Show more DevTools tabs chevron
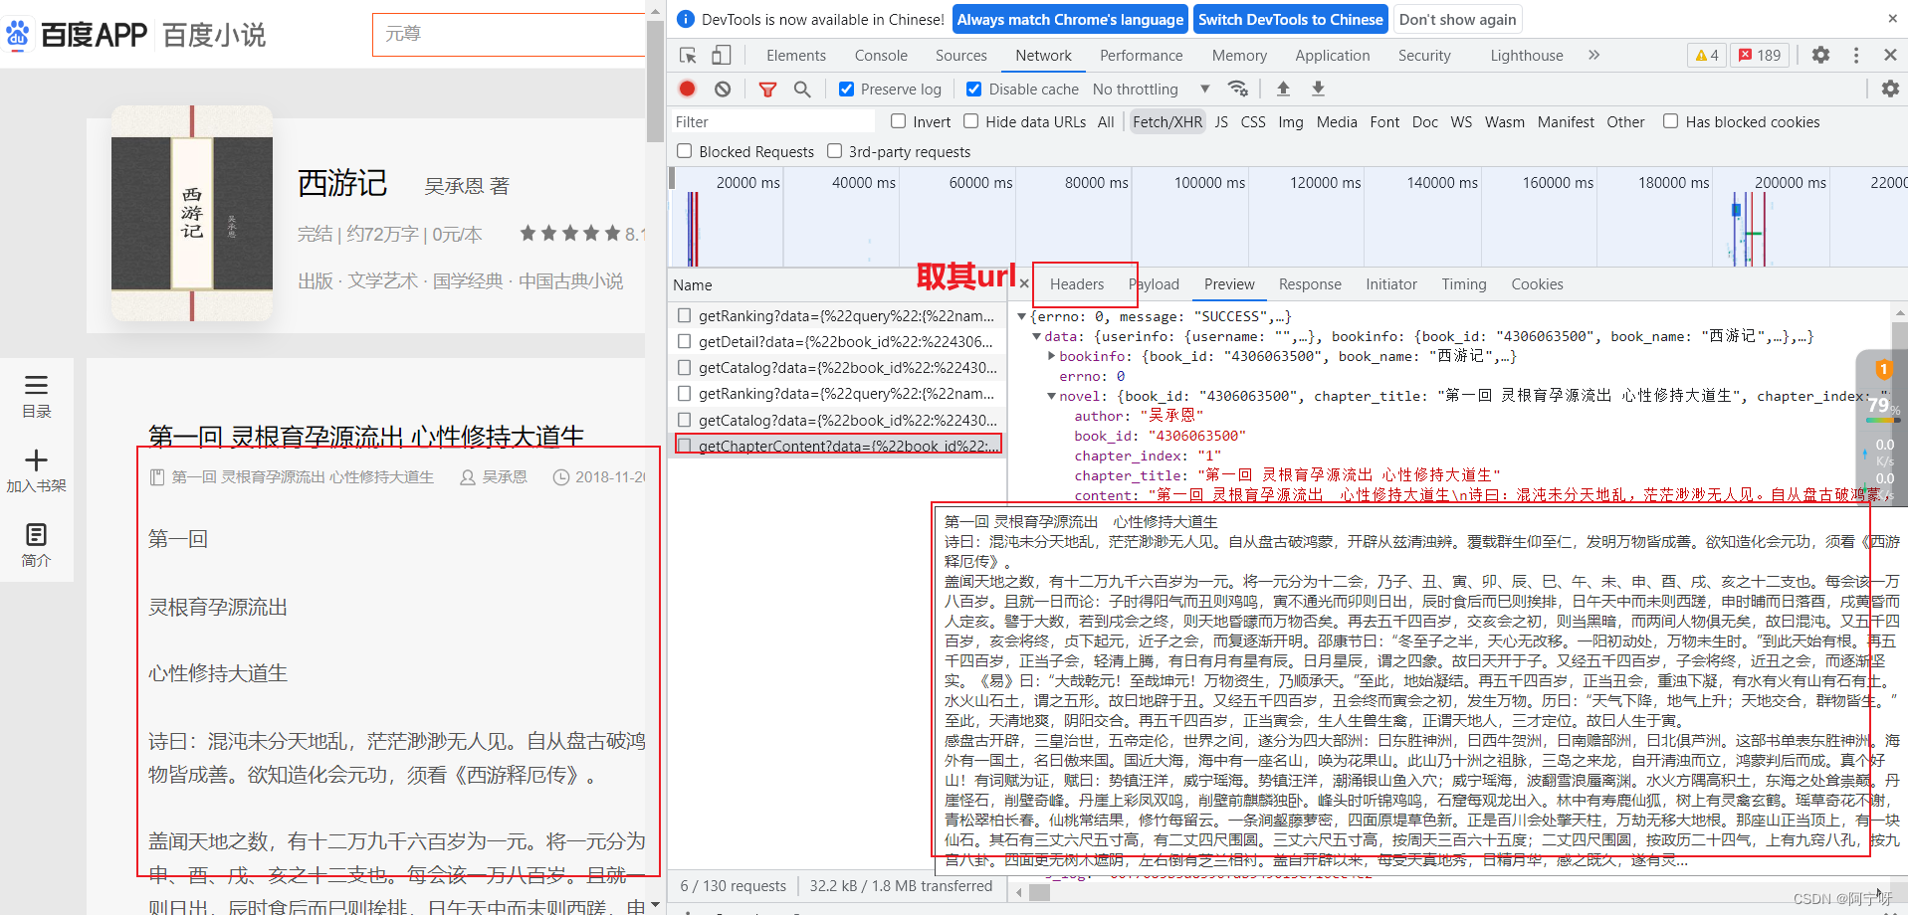The width and height of the screenshot is (1908, 915). tap(1594, 56)
